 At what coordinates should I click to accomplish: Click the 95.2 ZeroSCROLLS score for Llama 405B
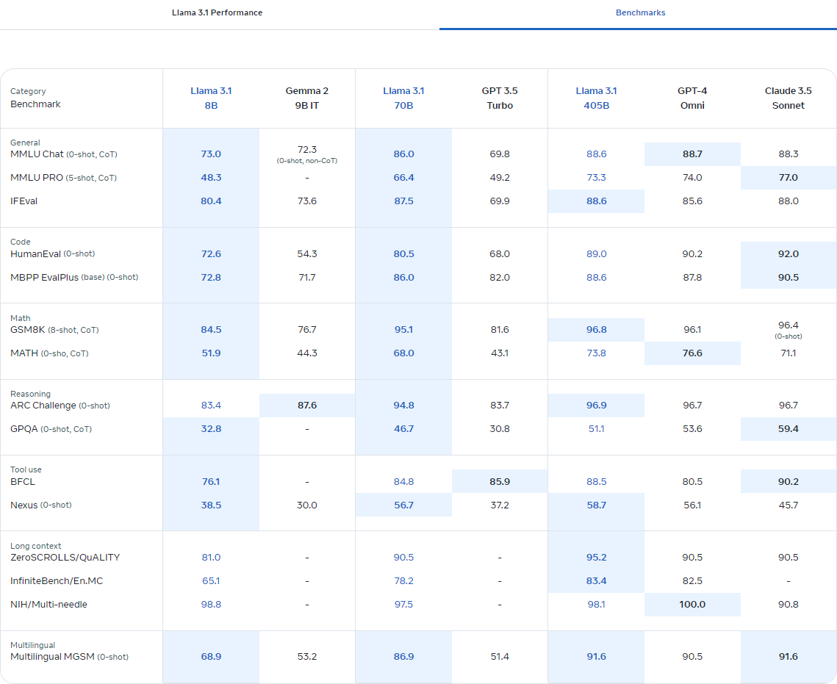(x=596, y=558)
